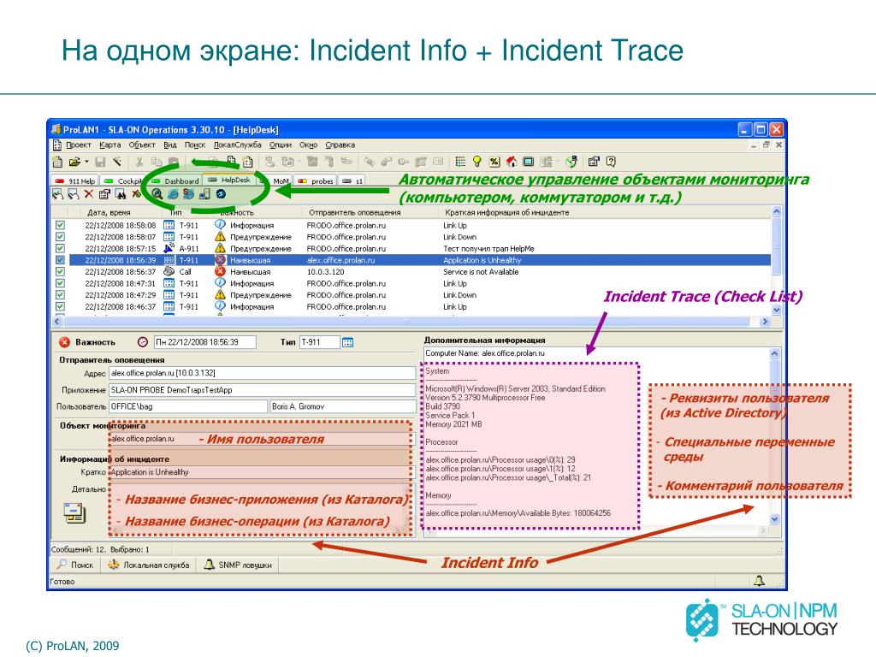Click the monitor screen toolbar icon

(x=528, y=162)
